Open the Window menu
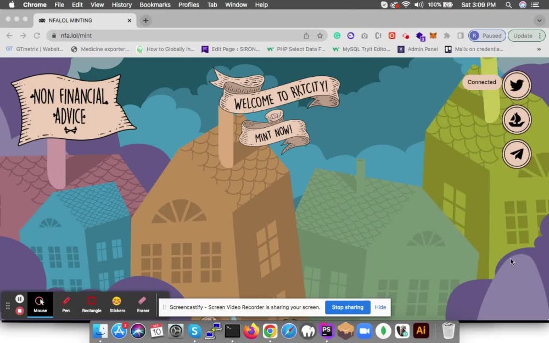 click(x=236, y=5)
